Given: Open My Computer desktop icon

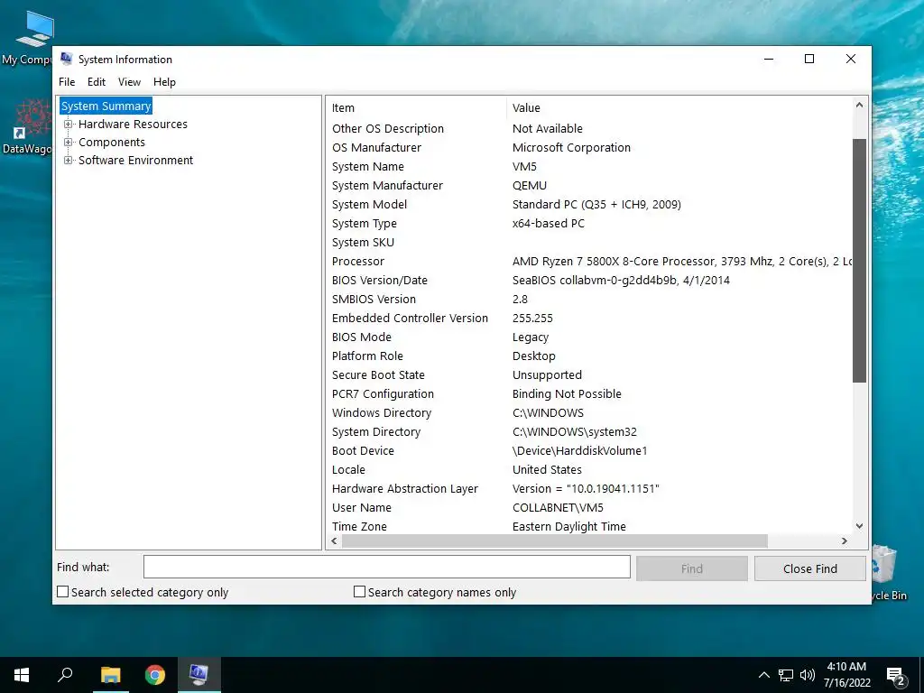Looking at the screenshot, I should coord(27,36).
